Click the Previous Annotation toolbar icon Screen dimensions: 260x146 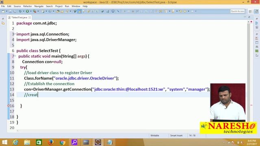[173, 11]
